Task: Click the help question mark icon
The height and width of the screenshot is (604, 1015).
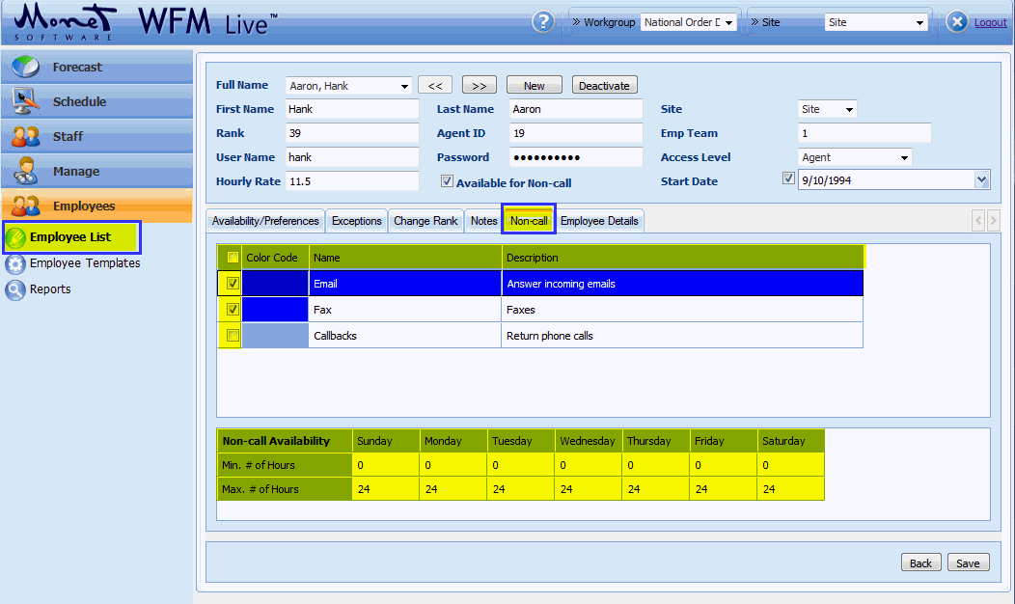Action: pos(543,22)
